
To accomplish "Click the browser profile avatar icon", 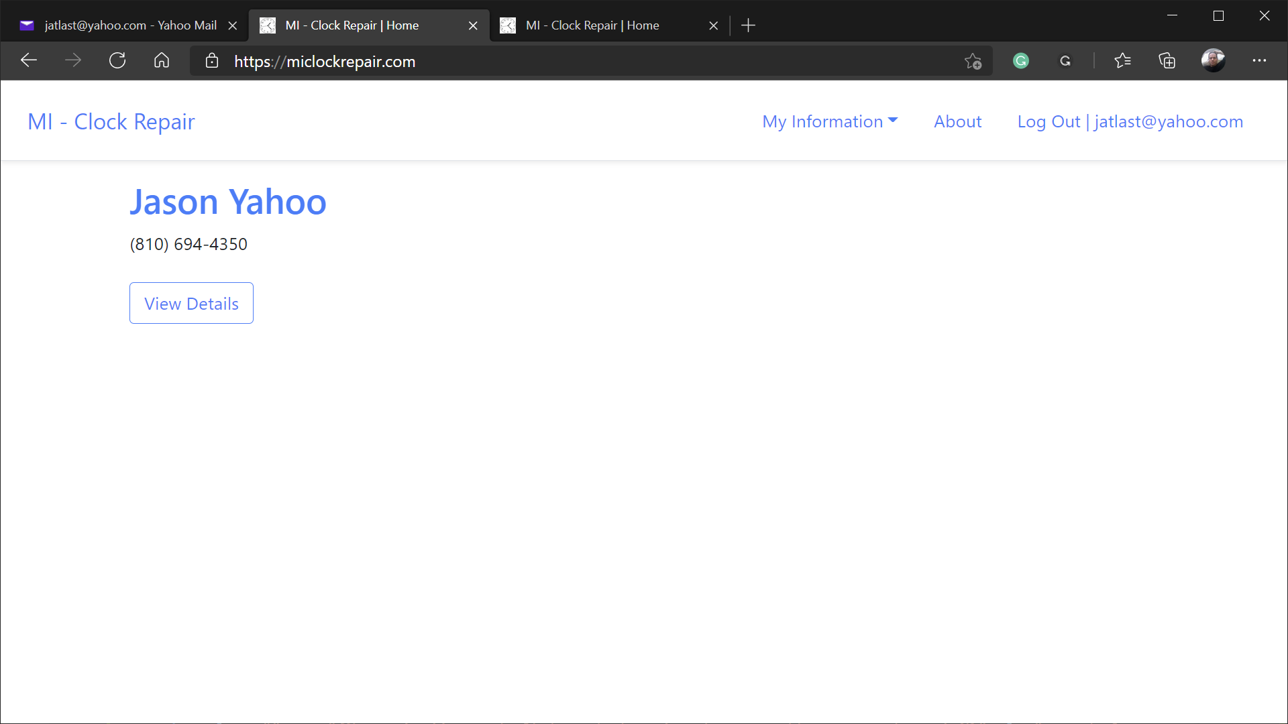I will pos(1212,60).
